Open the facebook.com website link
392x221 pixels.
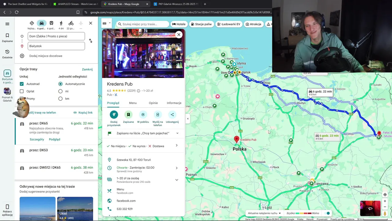click(x=126, y=201)
